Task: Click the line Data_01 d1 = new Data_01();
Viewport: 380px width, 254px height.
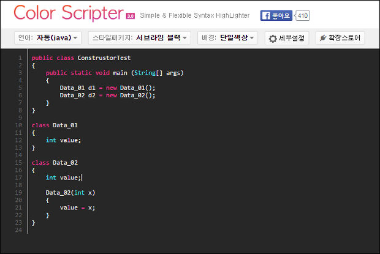Action: tap(107, 88)
